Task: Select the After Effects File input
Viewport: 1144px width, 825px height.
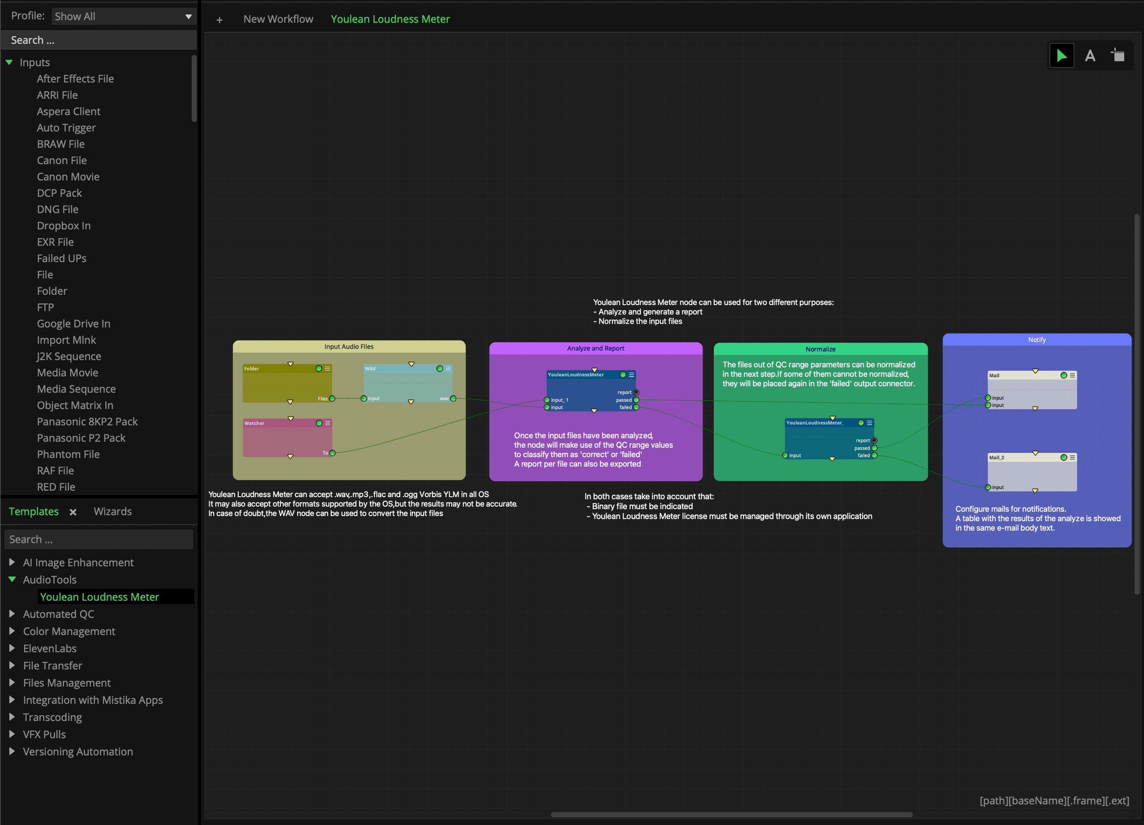Action: coord(75,79)
